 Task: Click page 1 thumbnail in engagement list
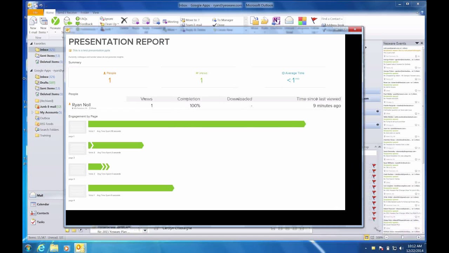[77, 127]
